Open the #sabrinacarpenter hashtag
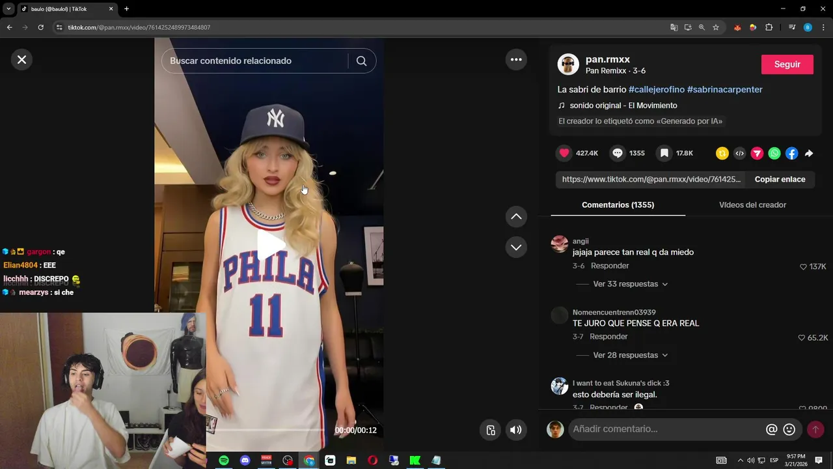Screen dimensions: 833x469 pyautogui.click(x=724, y=89)
